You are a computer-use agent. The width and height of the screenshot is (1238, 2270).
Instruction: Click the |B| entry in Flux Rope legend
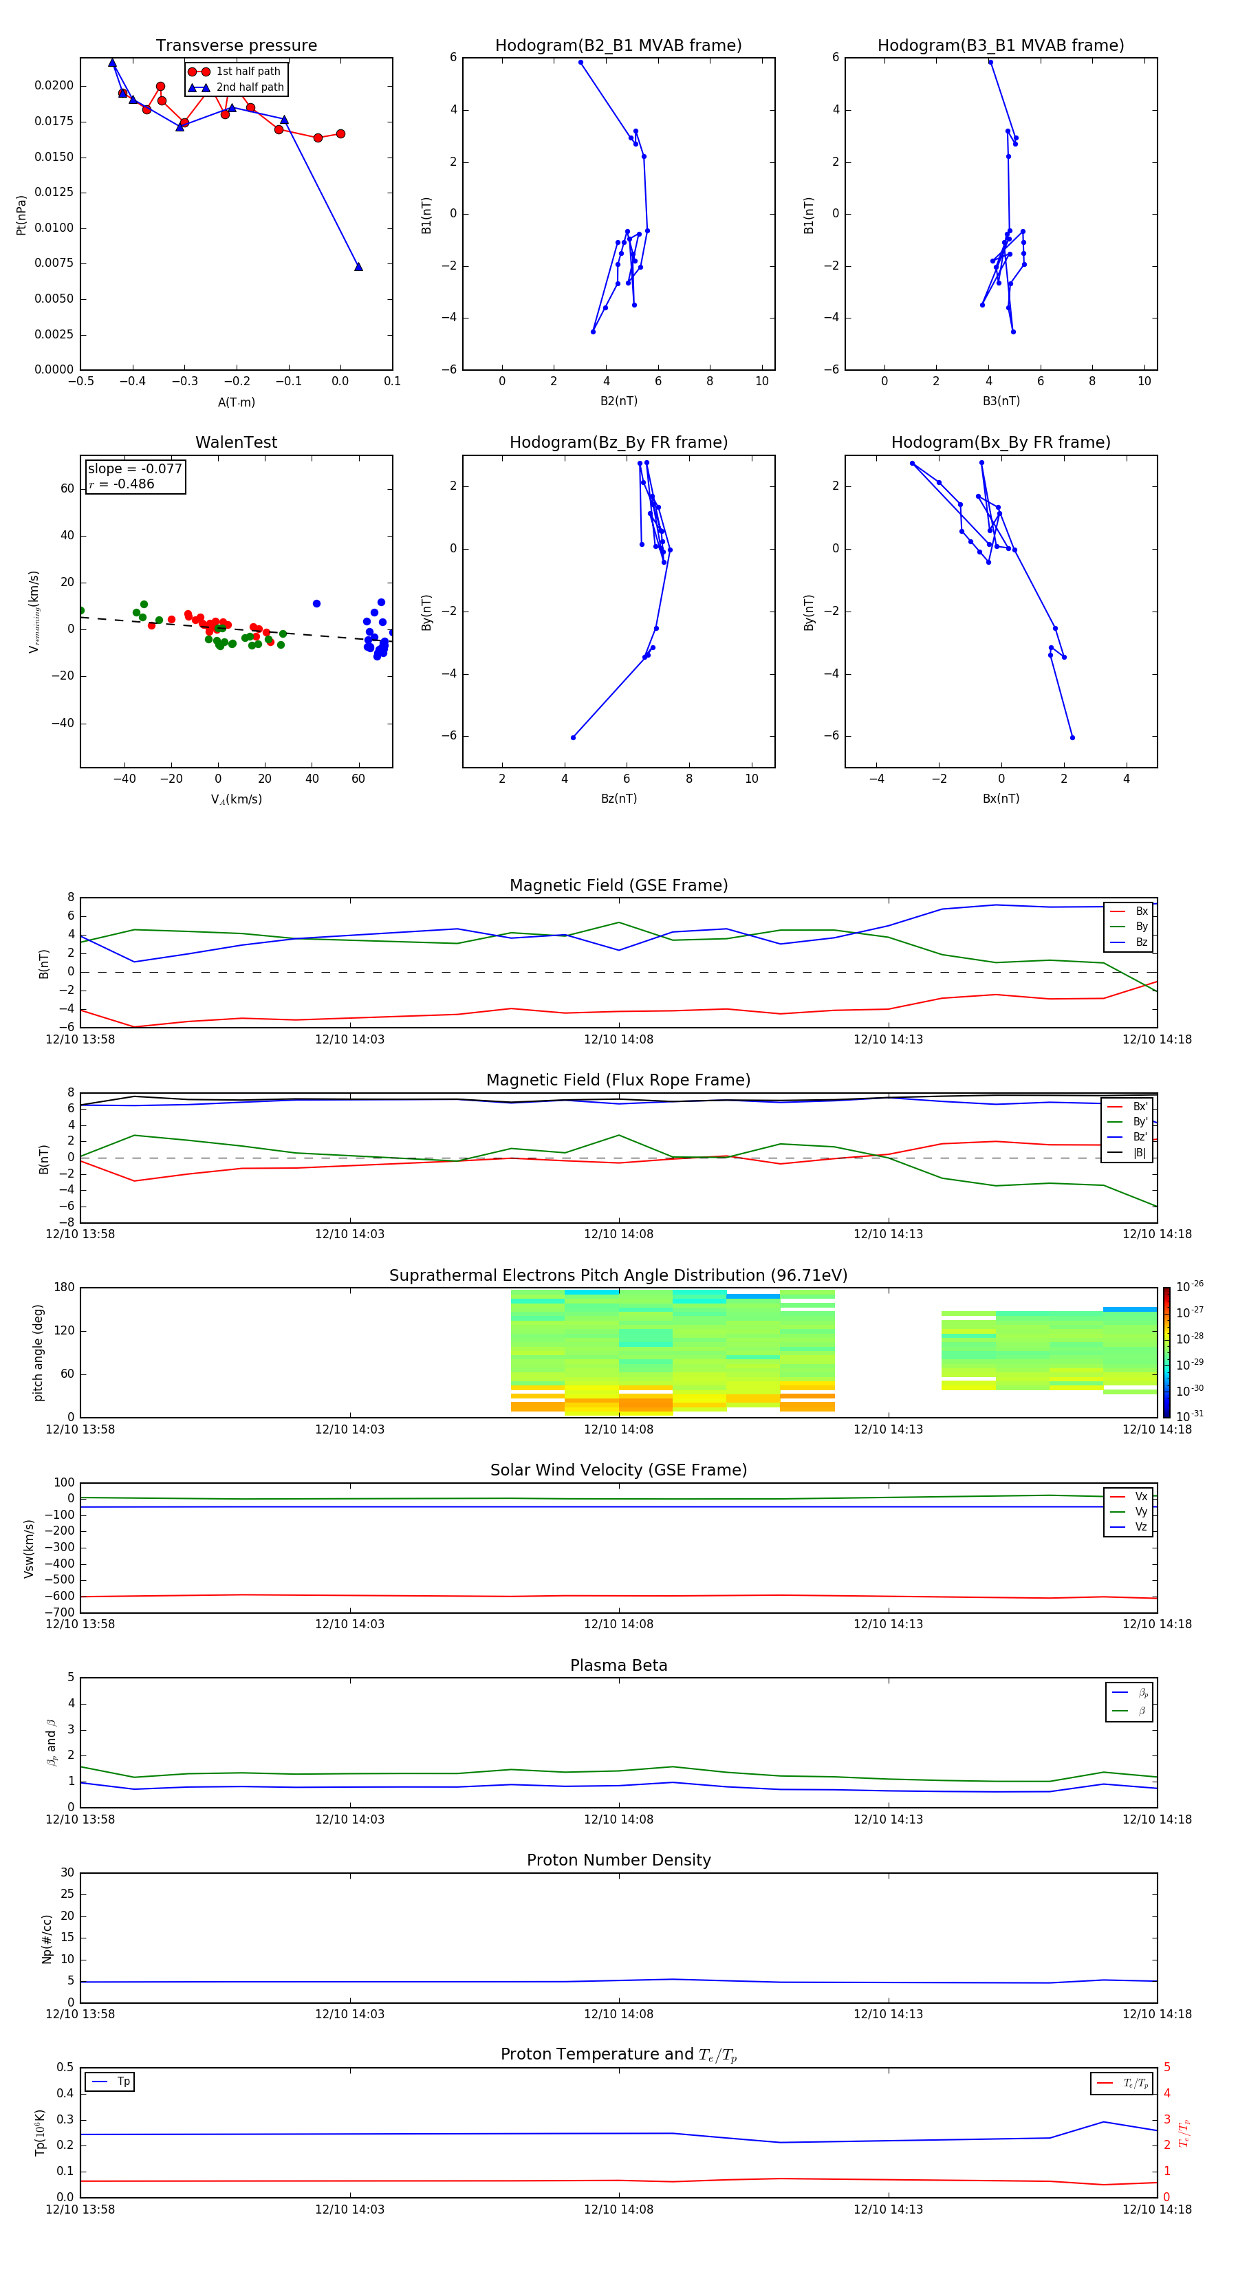[1127, 1153]
